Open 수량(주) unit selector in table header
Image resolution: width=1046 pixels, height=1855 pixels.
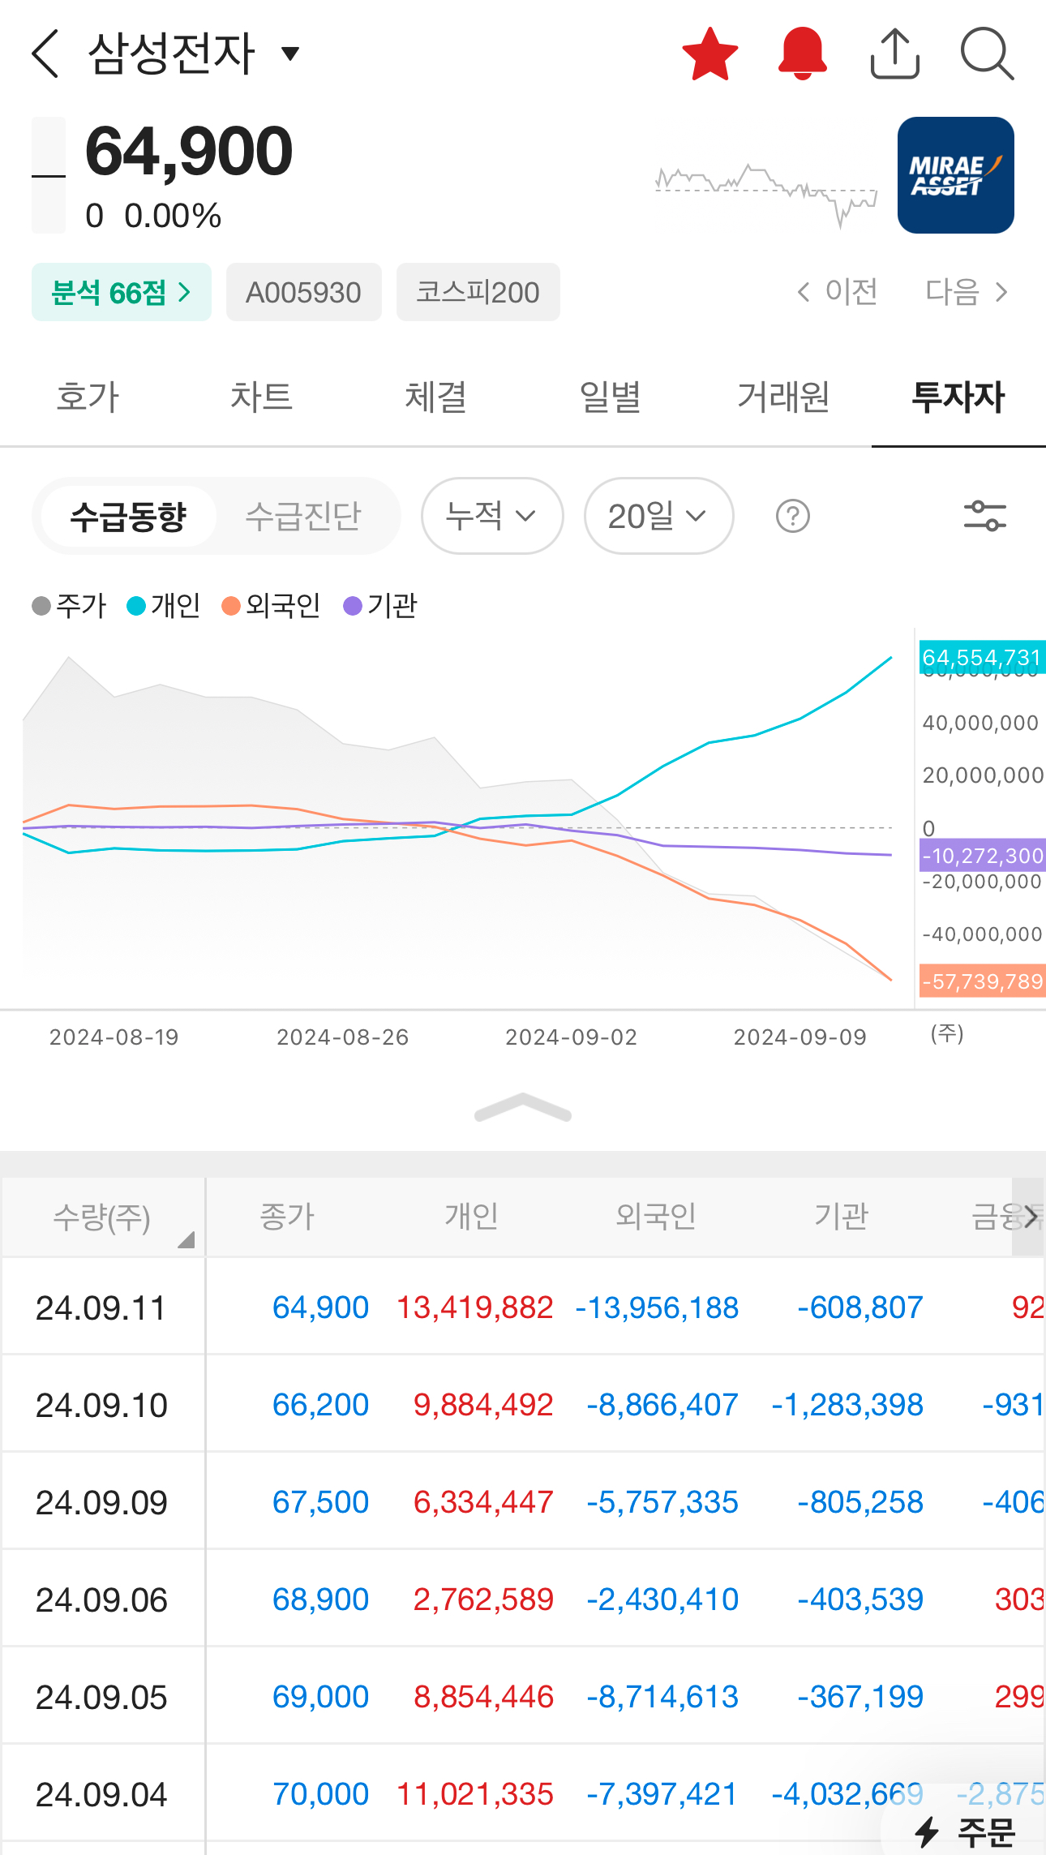coord(103,1217)
